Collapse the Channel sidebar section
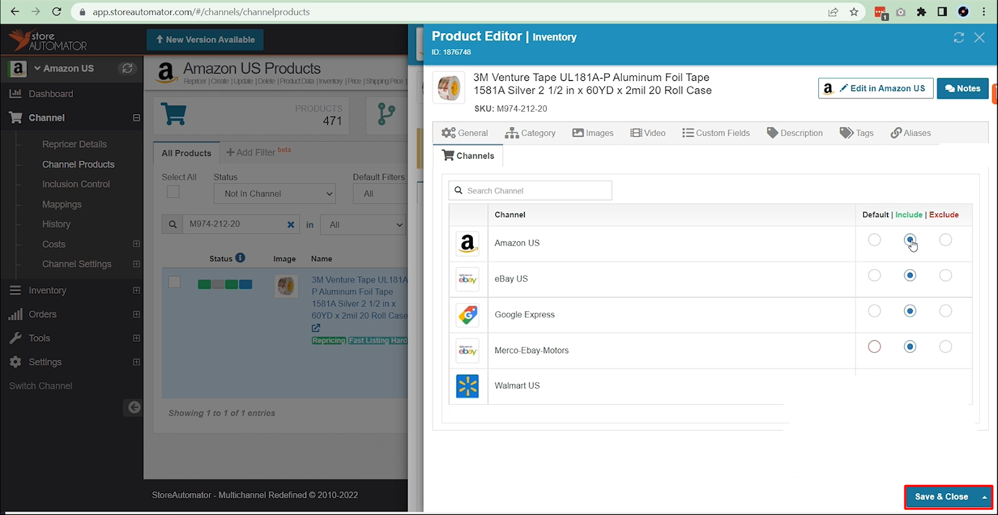Viewport: 998px width, 515px height. pos(137,118)
